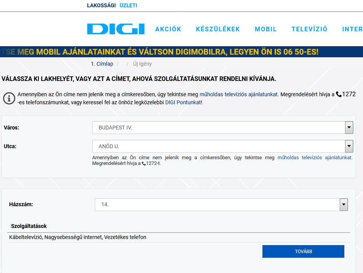Click the Új igény breadcrumb text
363x273 pixels.
(x=142, y=64)
